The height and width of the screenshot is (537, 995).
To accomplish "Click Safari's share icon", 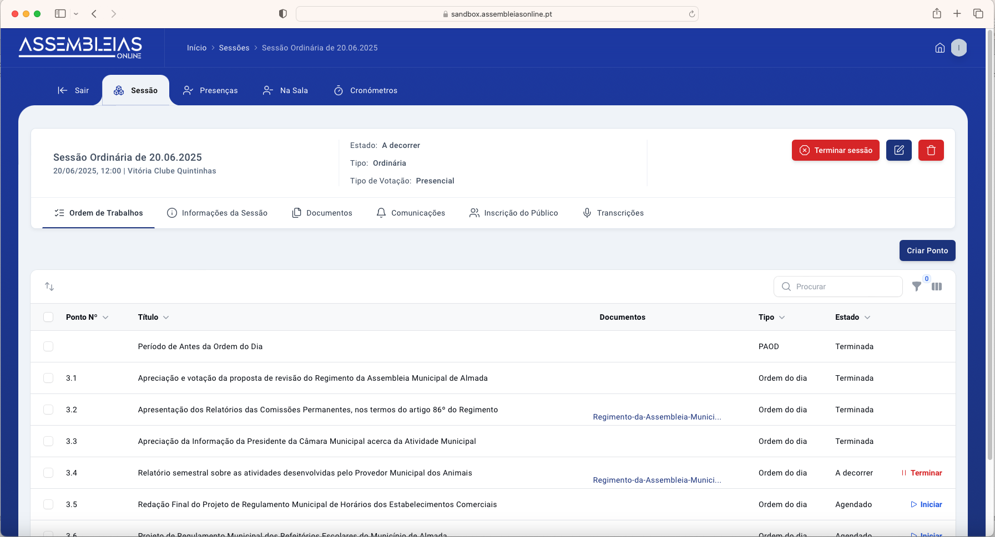I will [x=937, y=14].
